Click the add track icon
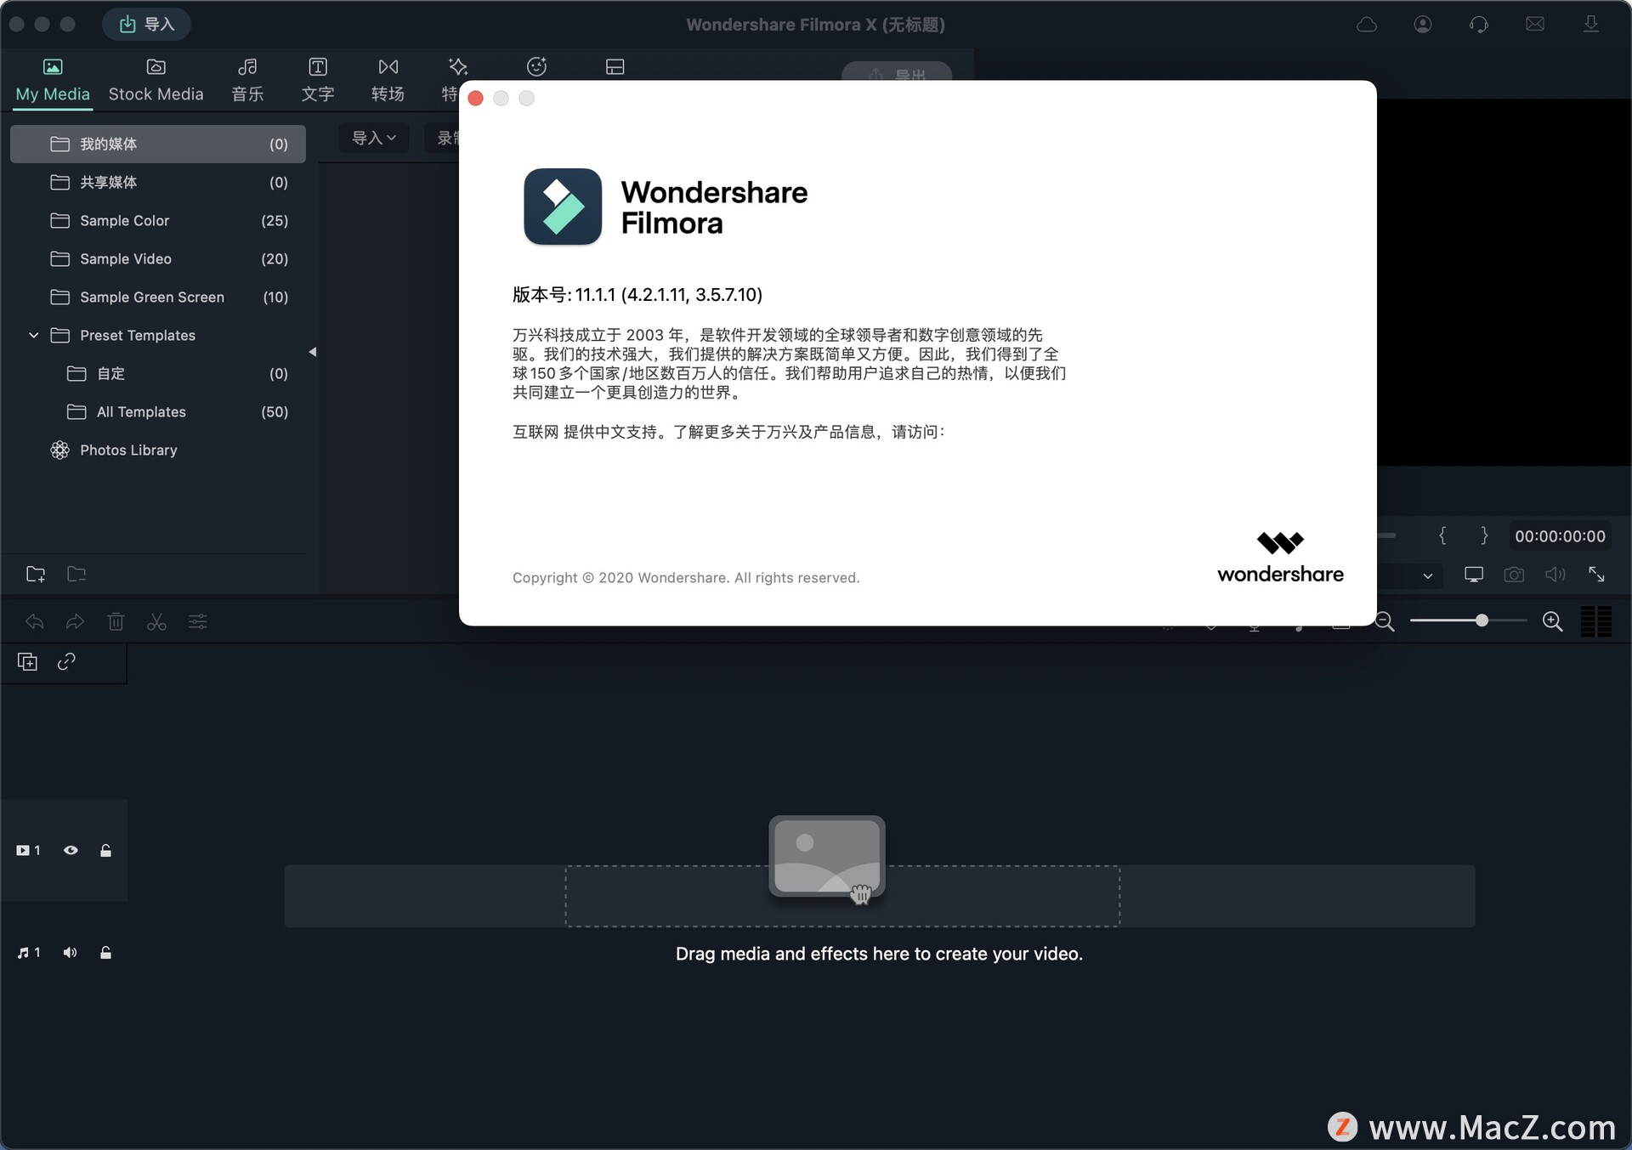This screenshot has width=1632, height=1150. pos(27,661)
